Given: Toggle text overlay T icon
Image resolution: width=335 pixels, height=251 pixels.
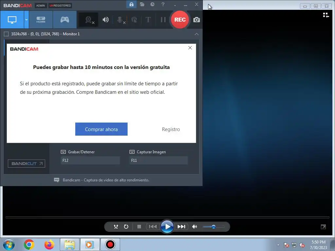Looking at the screenshot, I should (x=148, y=20).
